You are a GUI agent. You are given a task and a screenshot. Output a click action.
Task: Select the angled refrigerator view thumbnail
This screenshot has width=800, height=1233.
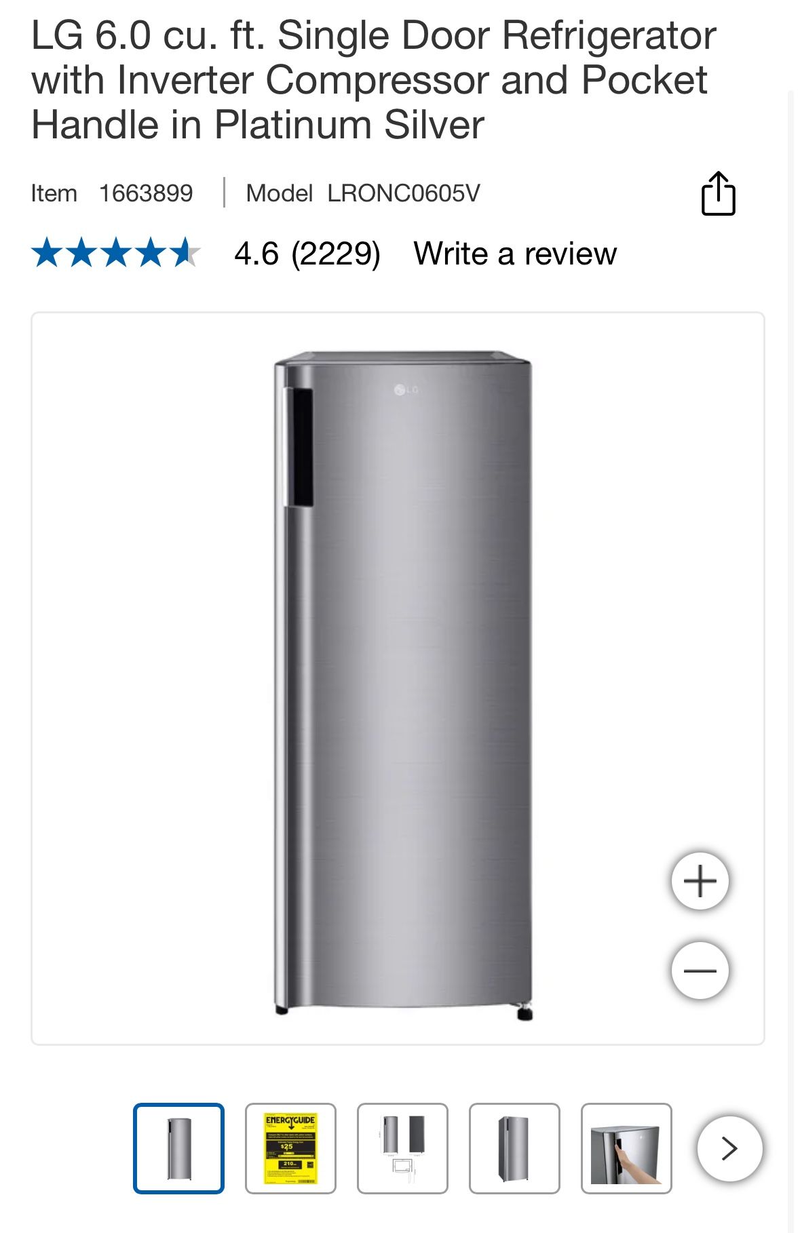click(514, 1148)
